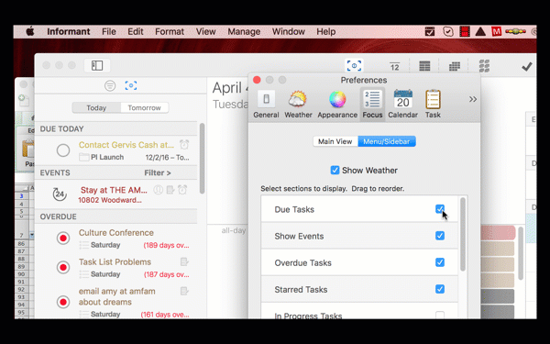Screen dimensions: 550x344
Task: Switch to month view grid icon
Action: (455, 66)
